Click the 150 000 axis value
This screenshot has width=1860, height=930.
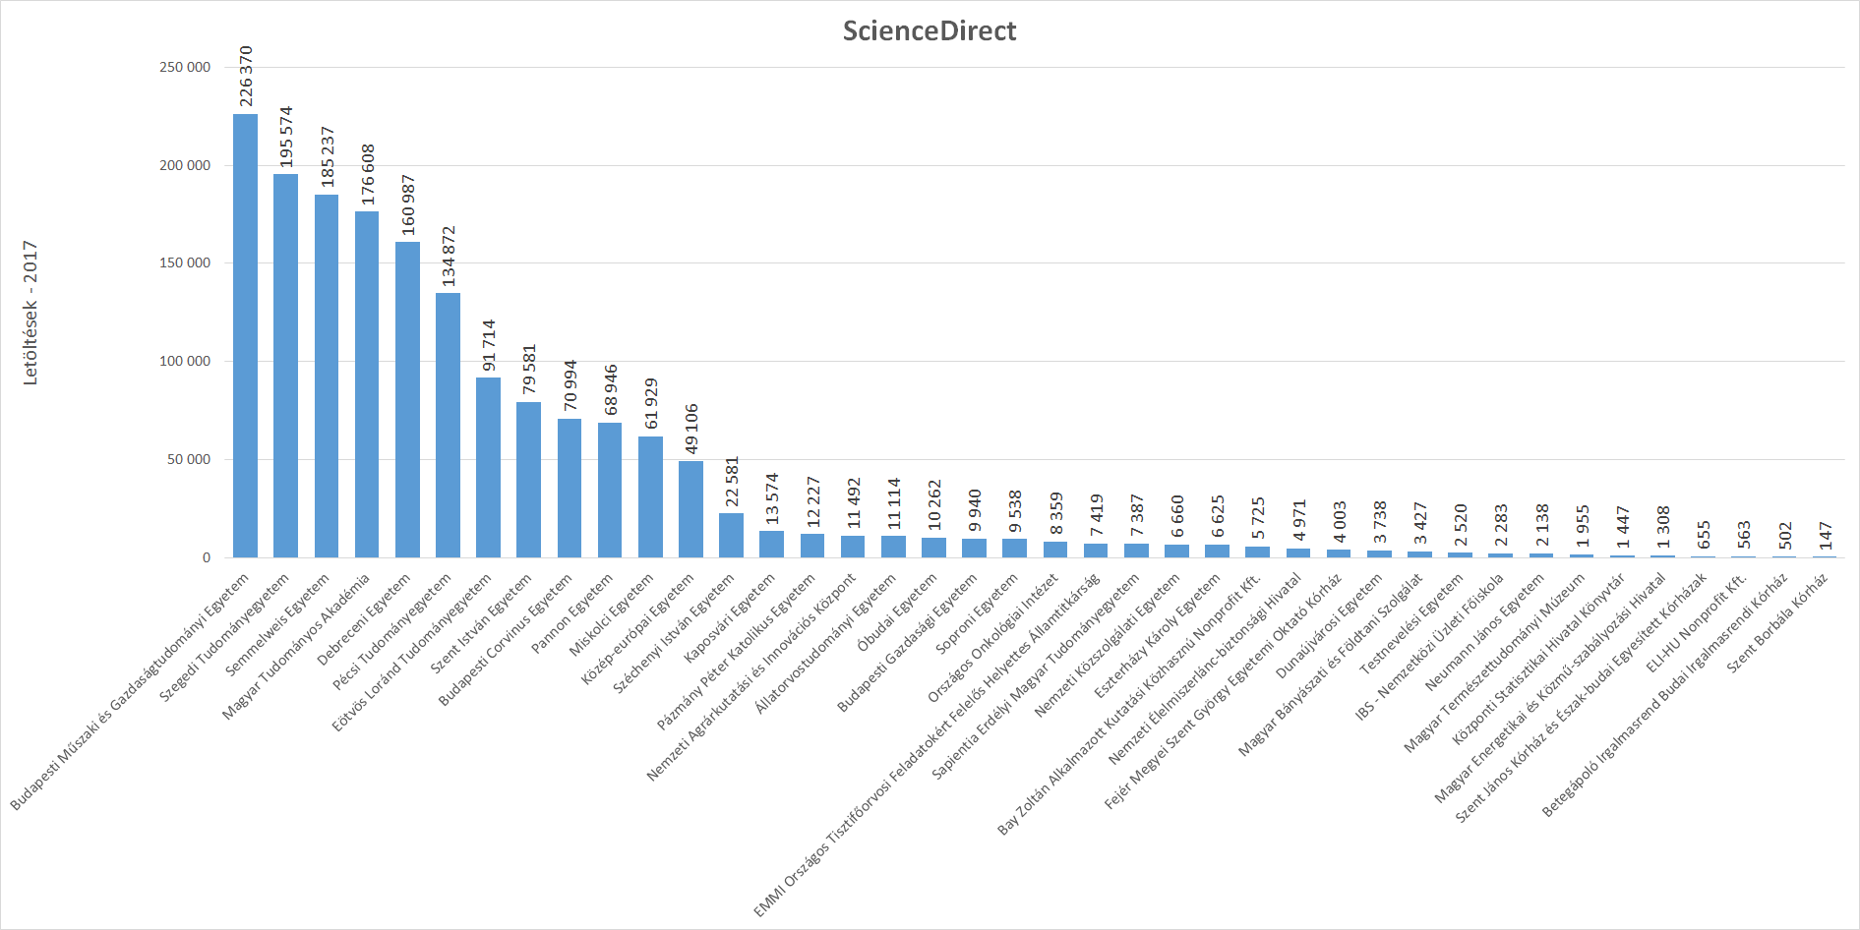[185, 262]
